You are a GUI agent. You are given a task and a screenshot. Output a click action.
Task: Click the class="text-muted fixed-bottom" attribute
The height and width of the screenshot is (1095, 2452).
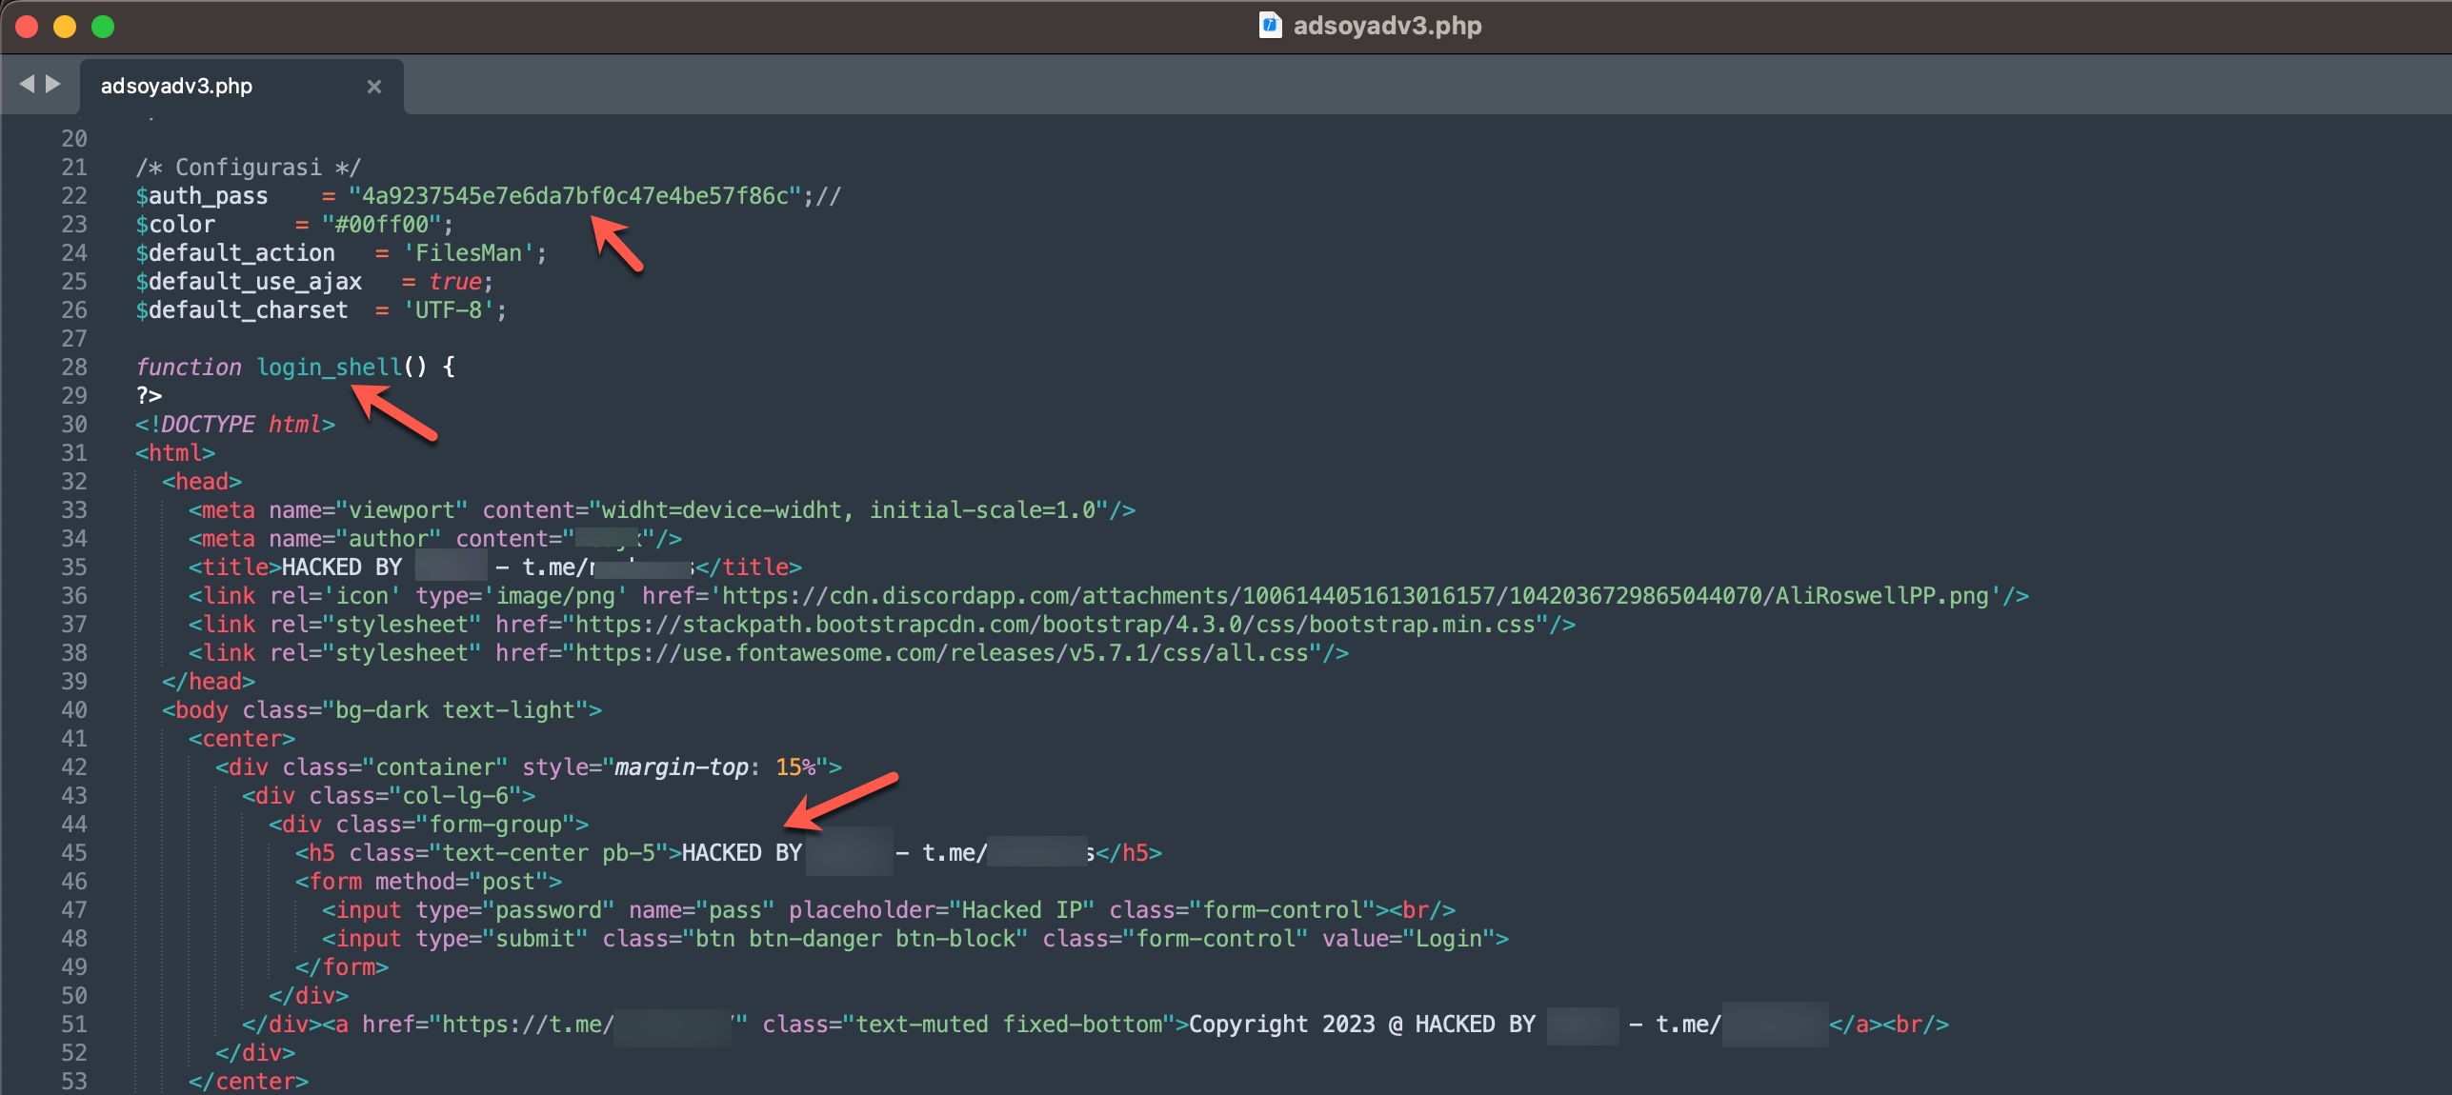pos(969,1025)
